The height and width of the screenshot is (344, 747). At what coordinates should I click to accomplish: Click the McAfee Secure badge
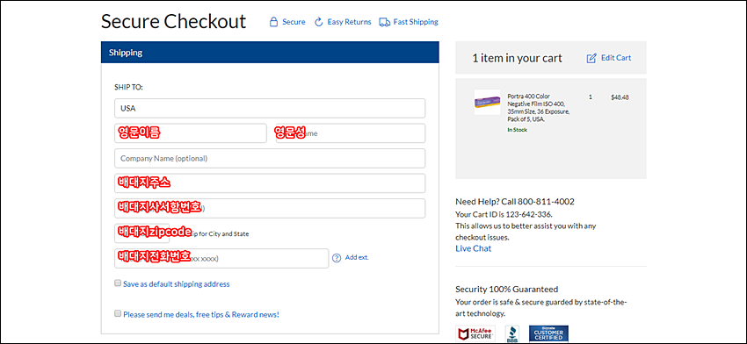[475, 334]
